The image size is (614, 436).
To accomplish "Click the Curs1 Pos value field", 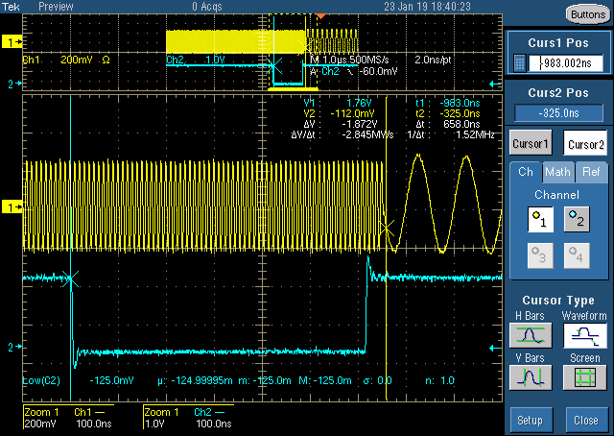I will tap(566, 62).
